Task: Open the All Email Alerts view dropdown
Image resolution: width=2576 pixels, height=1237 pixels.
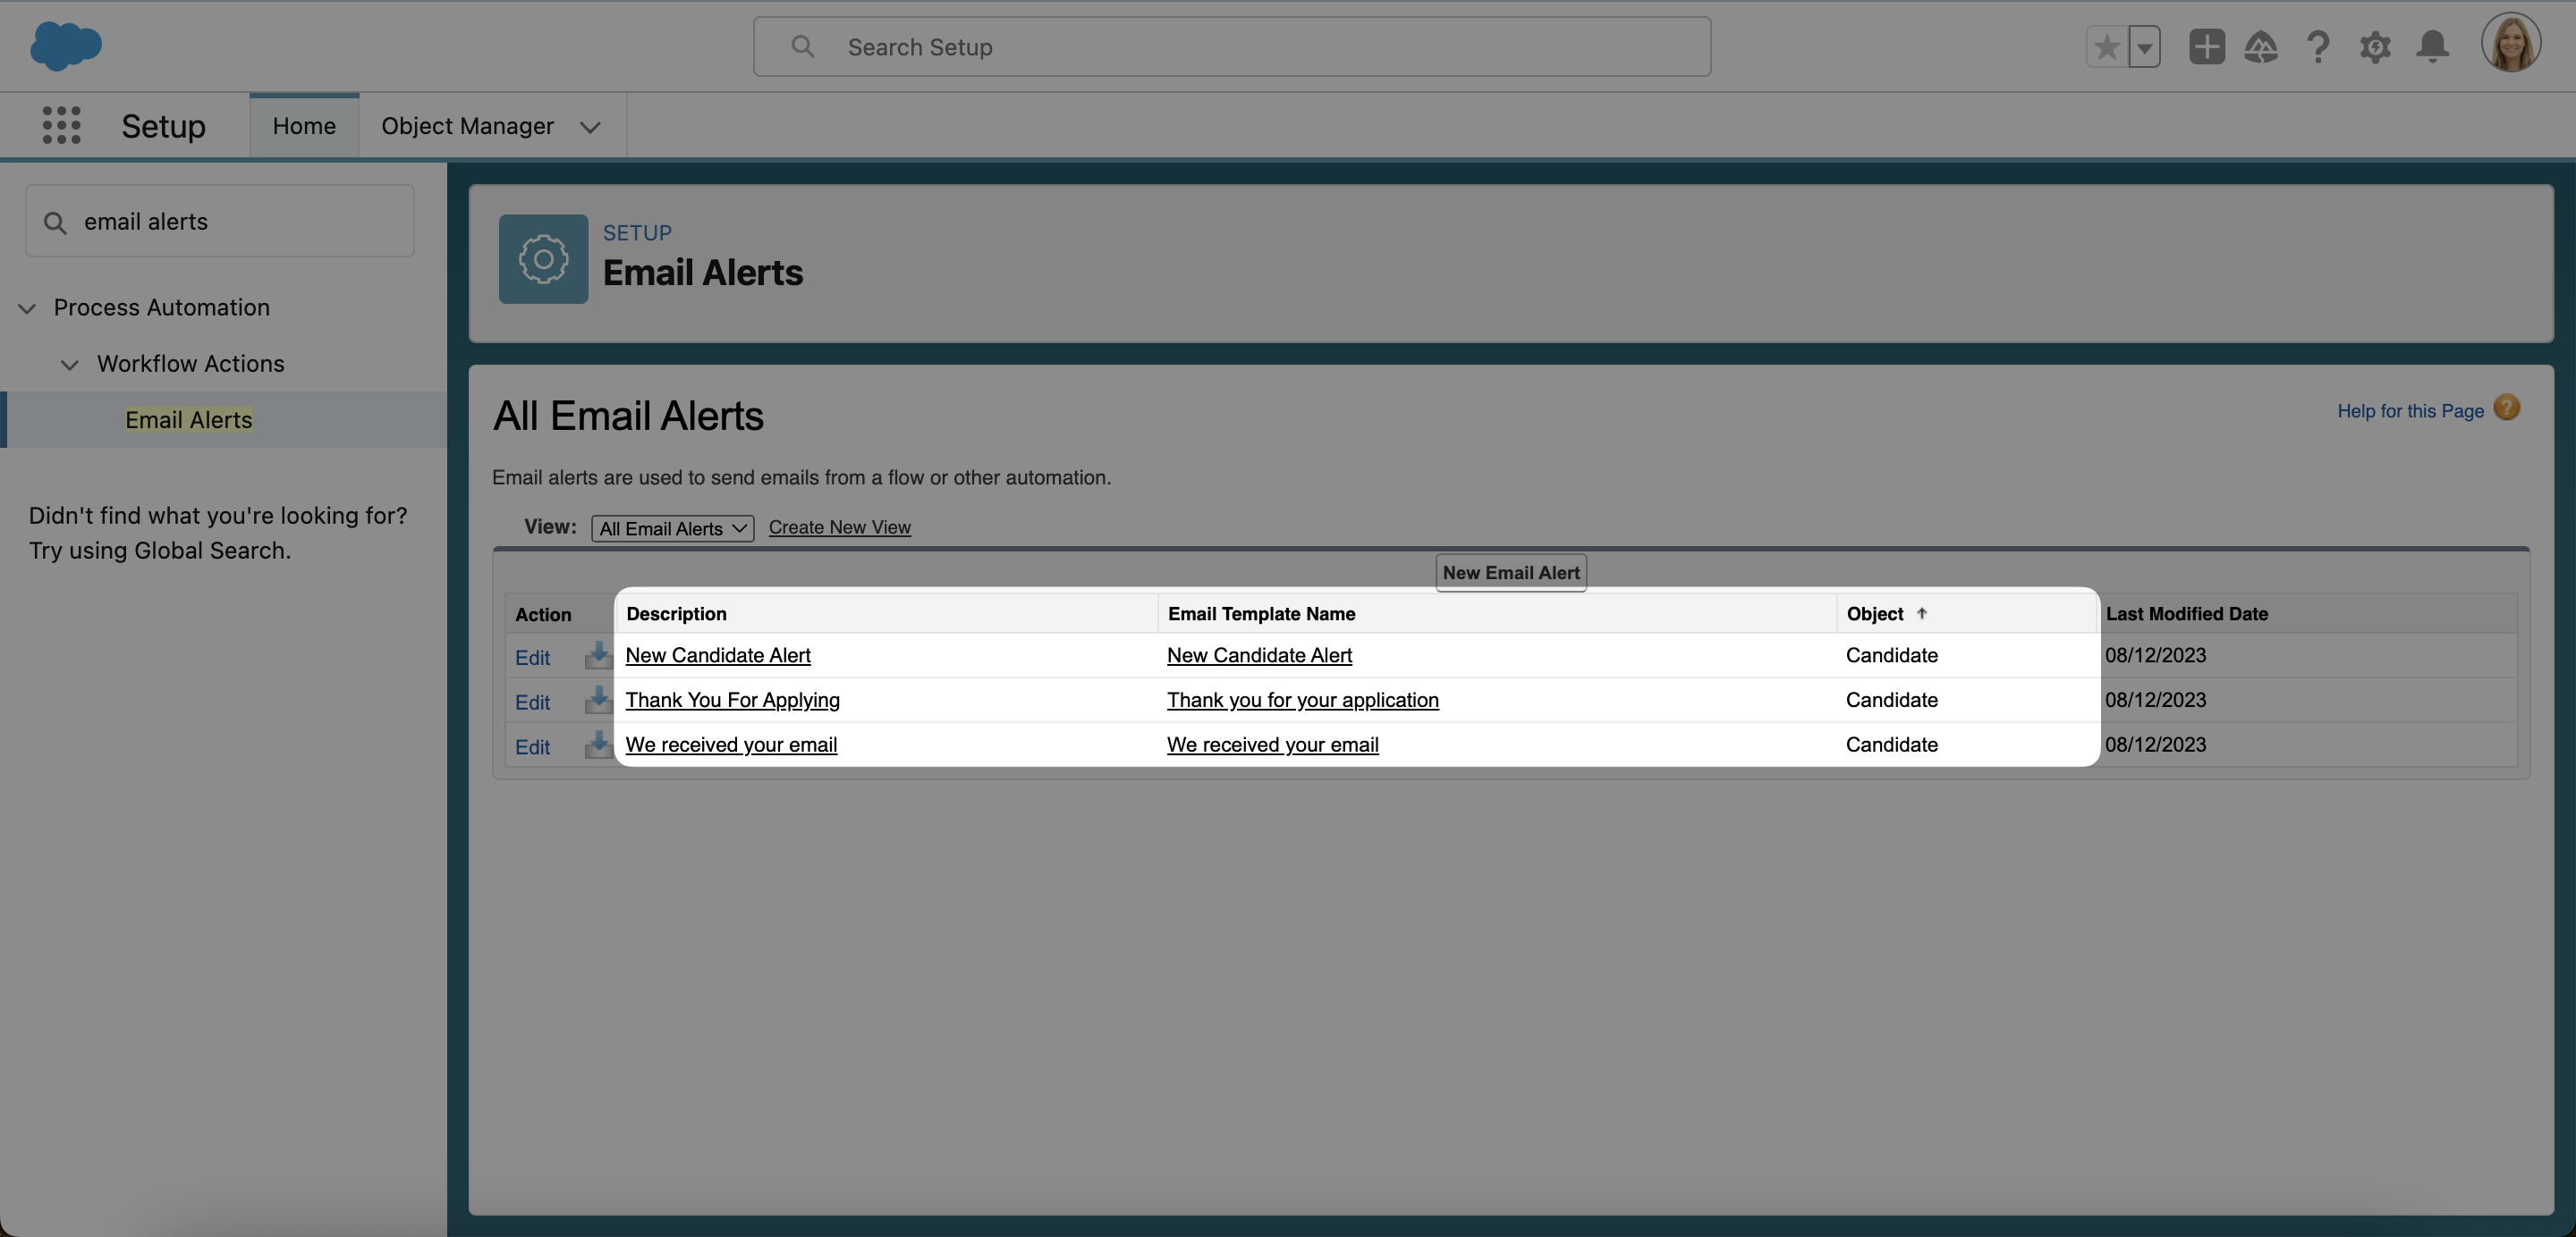Action: point(672,528)
